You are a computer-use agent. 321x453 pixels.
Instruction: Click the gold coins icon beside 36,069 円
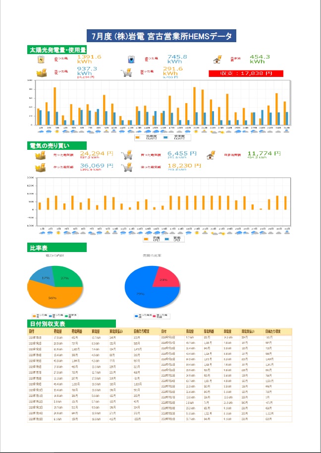(40, 168)
